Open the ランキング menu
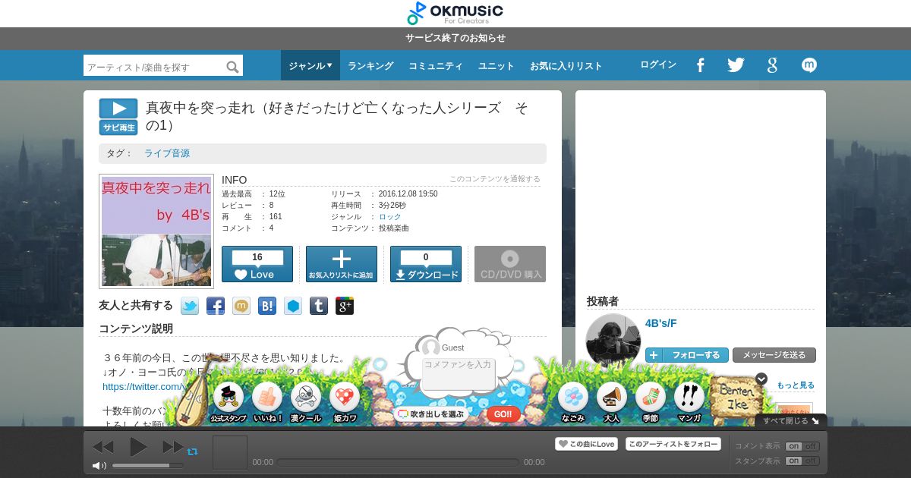 pos(370,66)
